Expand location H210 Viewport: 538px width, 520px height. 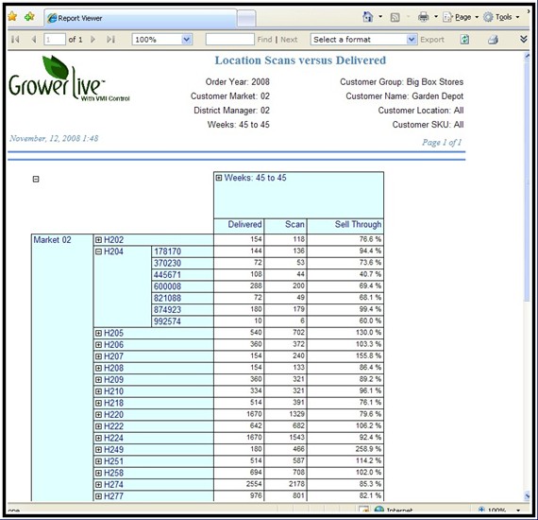(x=98, y=391)
